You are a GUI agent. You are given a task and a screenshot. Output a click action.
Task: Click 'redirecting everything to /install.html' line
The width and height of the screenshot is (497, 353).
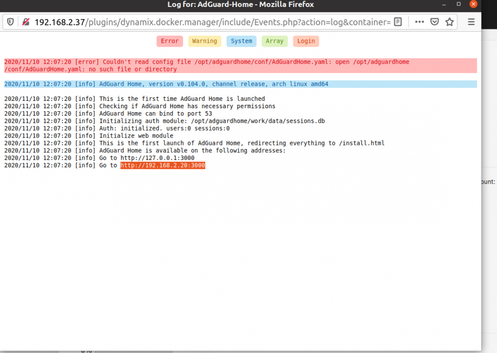194,143
